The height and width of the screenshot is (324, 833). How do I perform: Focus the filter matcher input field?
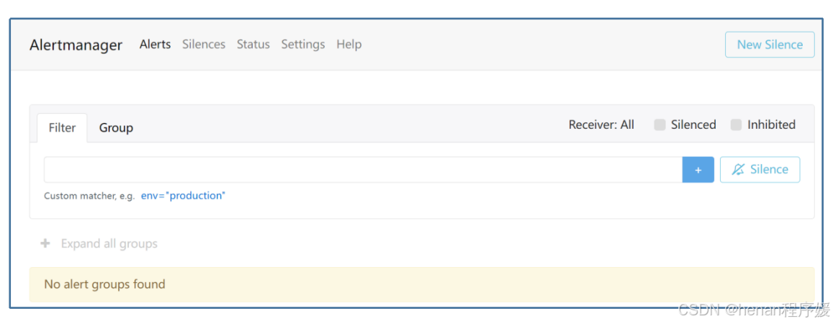[364, 170]
